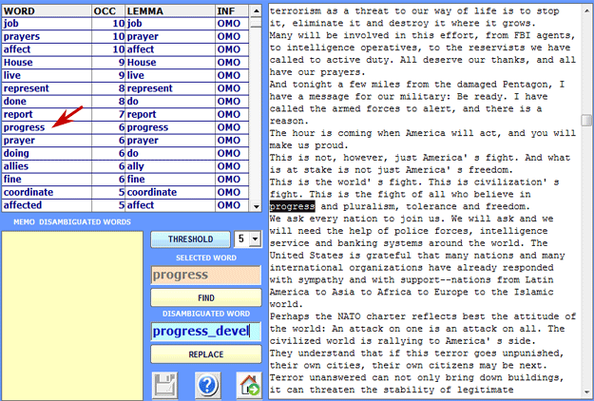Click the OMO cell in the 'job' row
Image resolution: width=594 pixels, height=401 pixels.
[232, 24]
